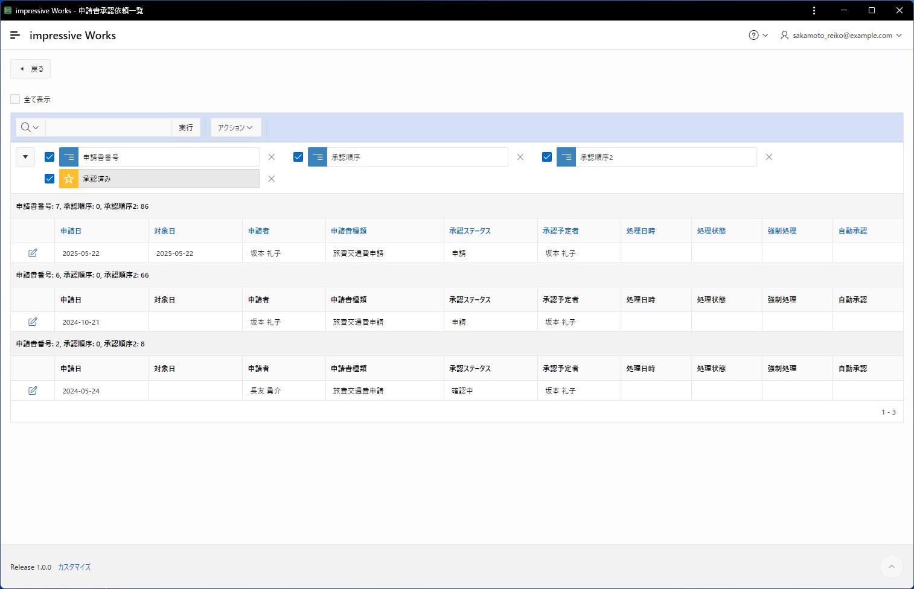This screenshot has width=914, height=589.
Task: Select the 2025-05-22 対象日 cell
Action: tap(196, 253)
